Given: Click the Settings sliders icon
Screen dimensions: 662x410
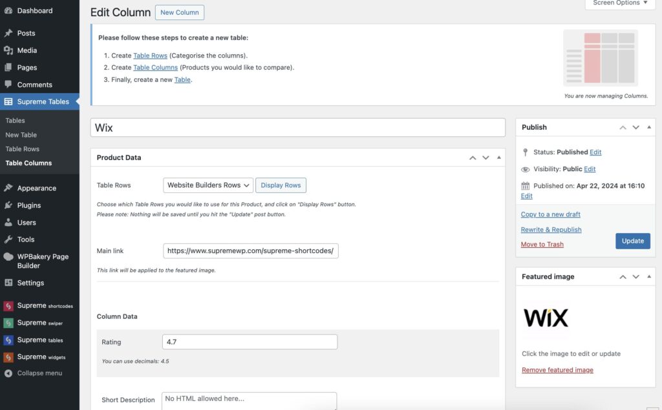Looking at the screenshot, I should [x=8, y=283].
